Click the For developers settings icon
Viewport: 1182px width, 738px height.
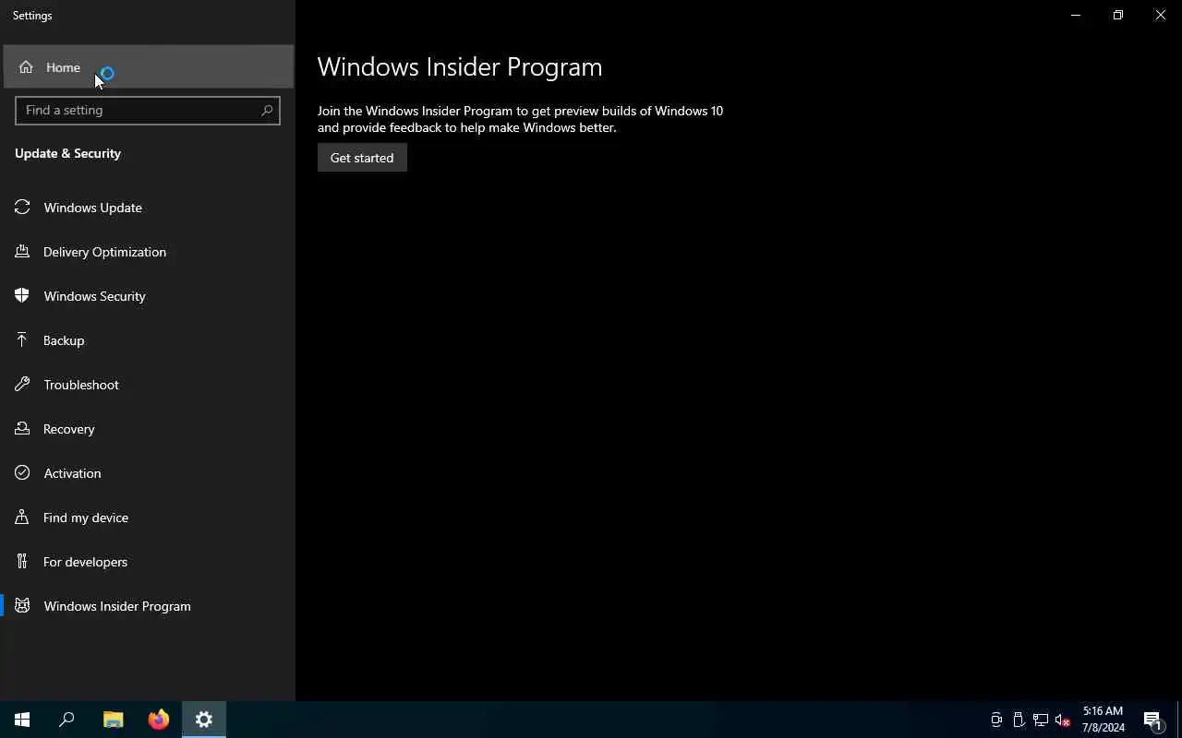pyautogui.click(x=22, y=562)
